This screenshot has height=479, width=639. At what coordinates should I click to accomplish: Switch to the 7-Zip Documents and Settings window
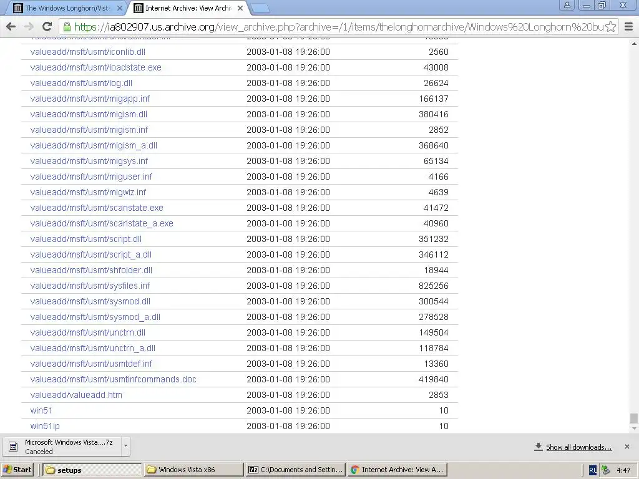tap(295, 470)
